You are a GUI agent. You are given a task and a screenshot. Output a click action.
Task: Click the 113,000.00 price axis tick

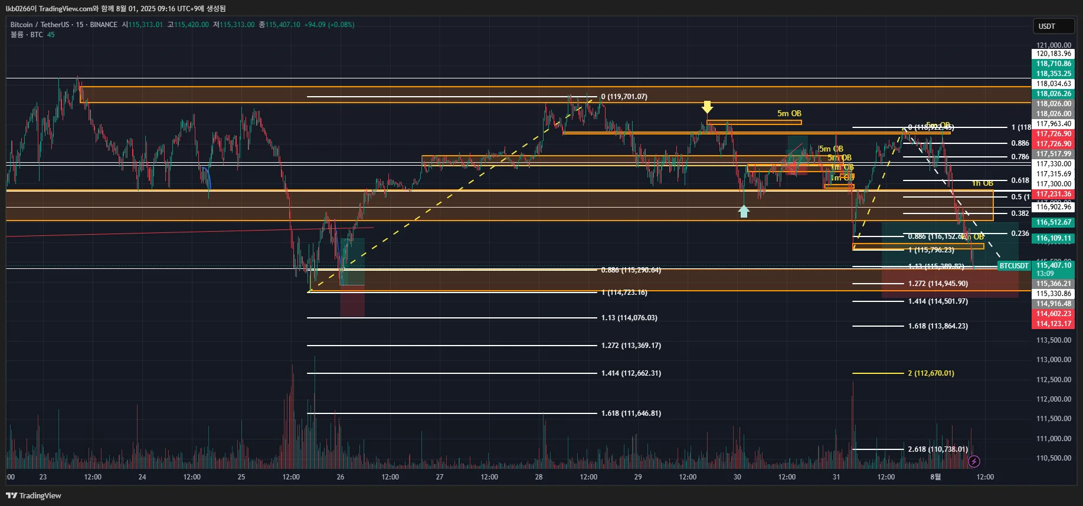click(1053, 360)
